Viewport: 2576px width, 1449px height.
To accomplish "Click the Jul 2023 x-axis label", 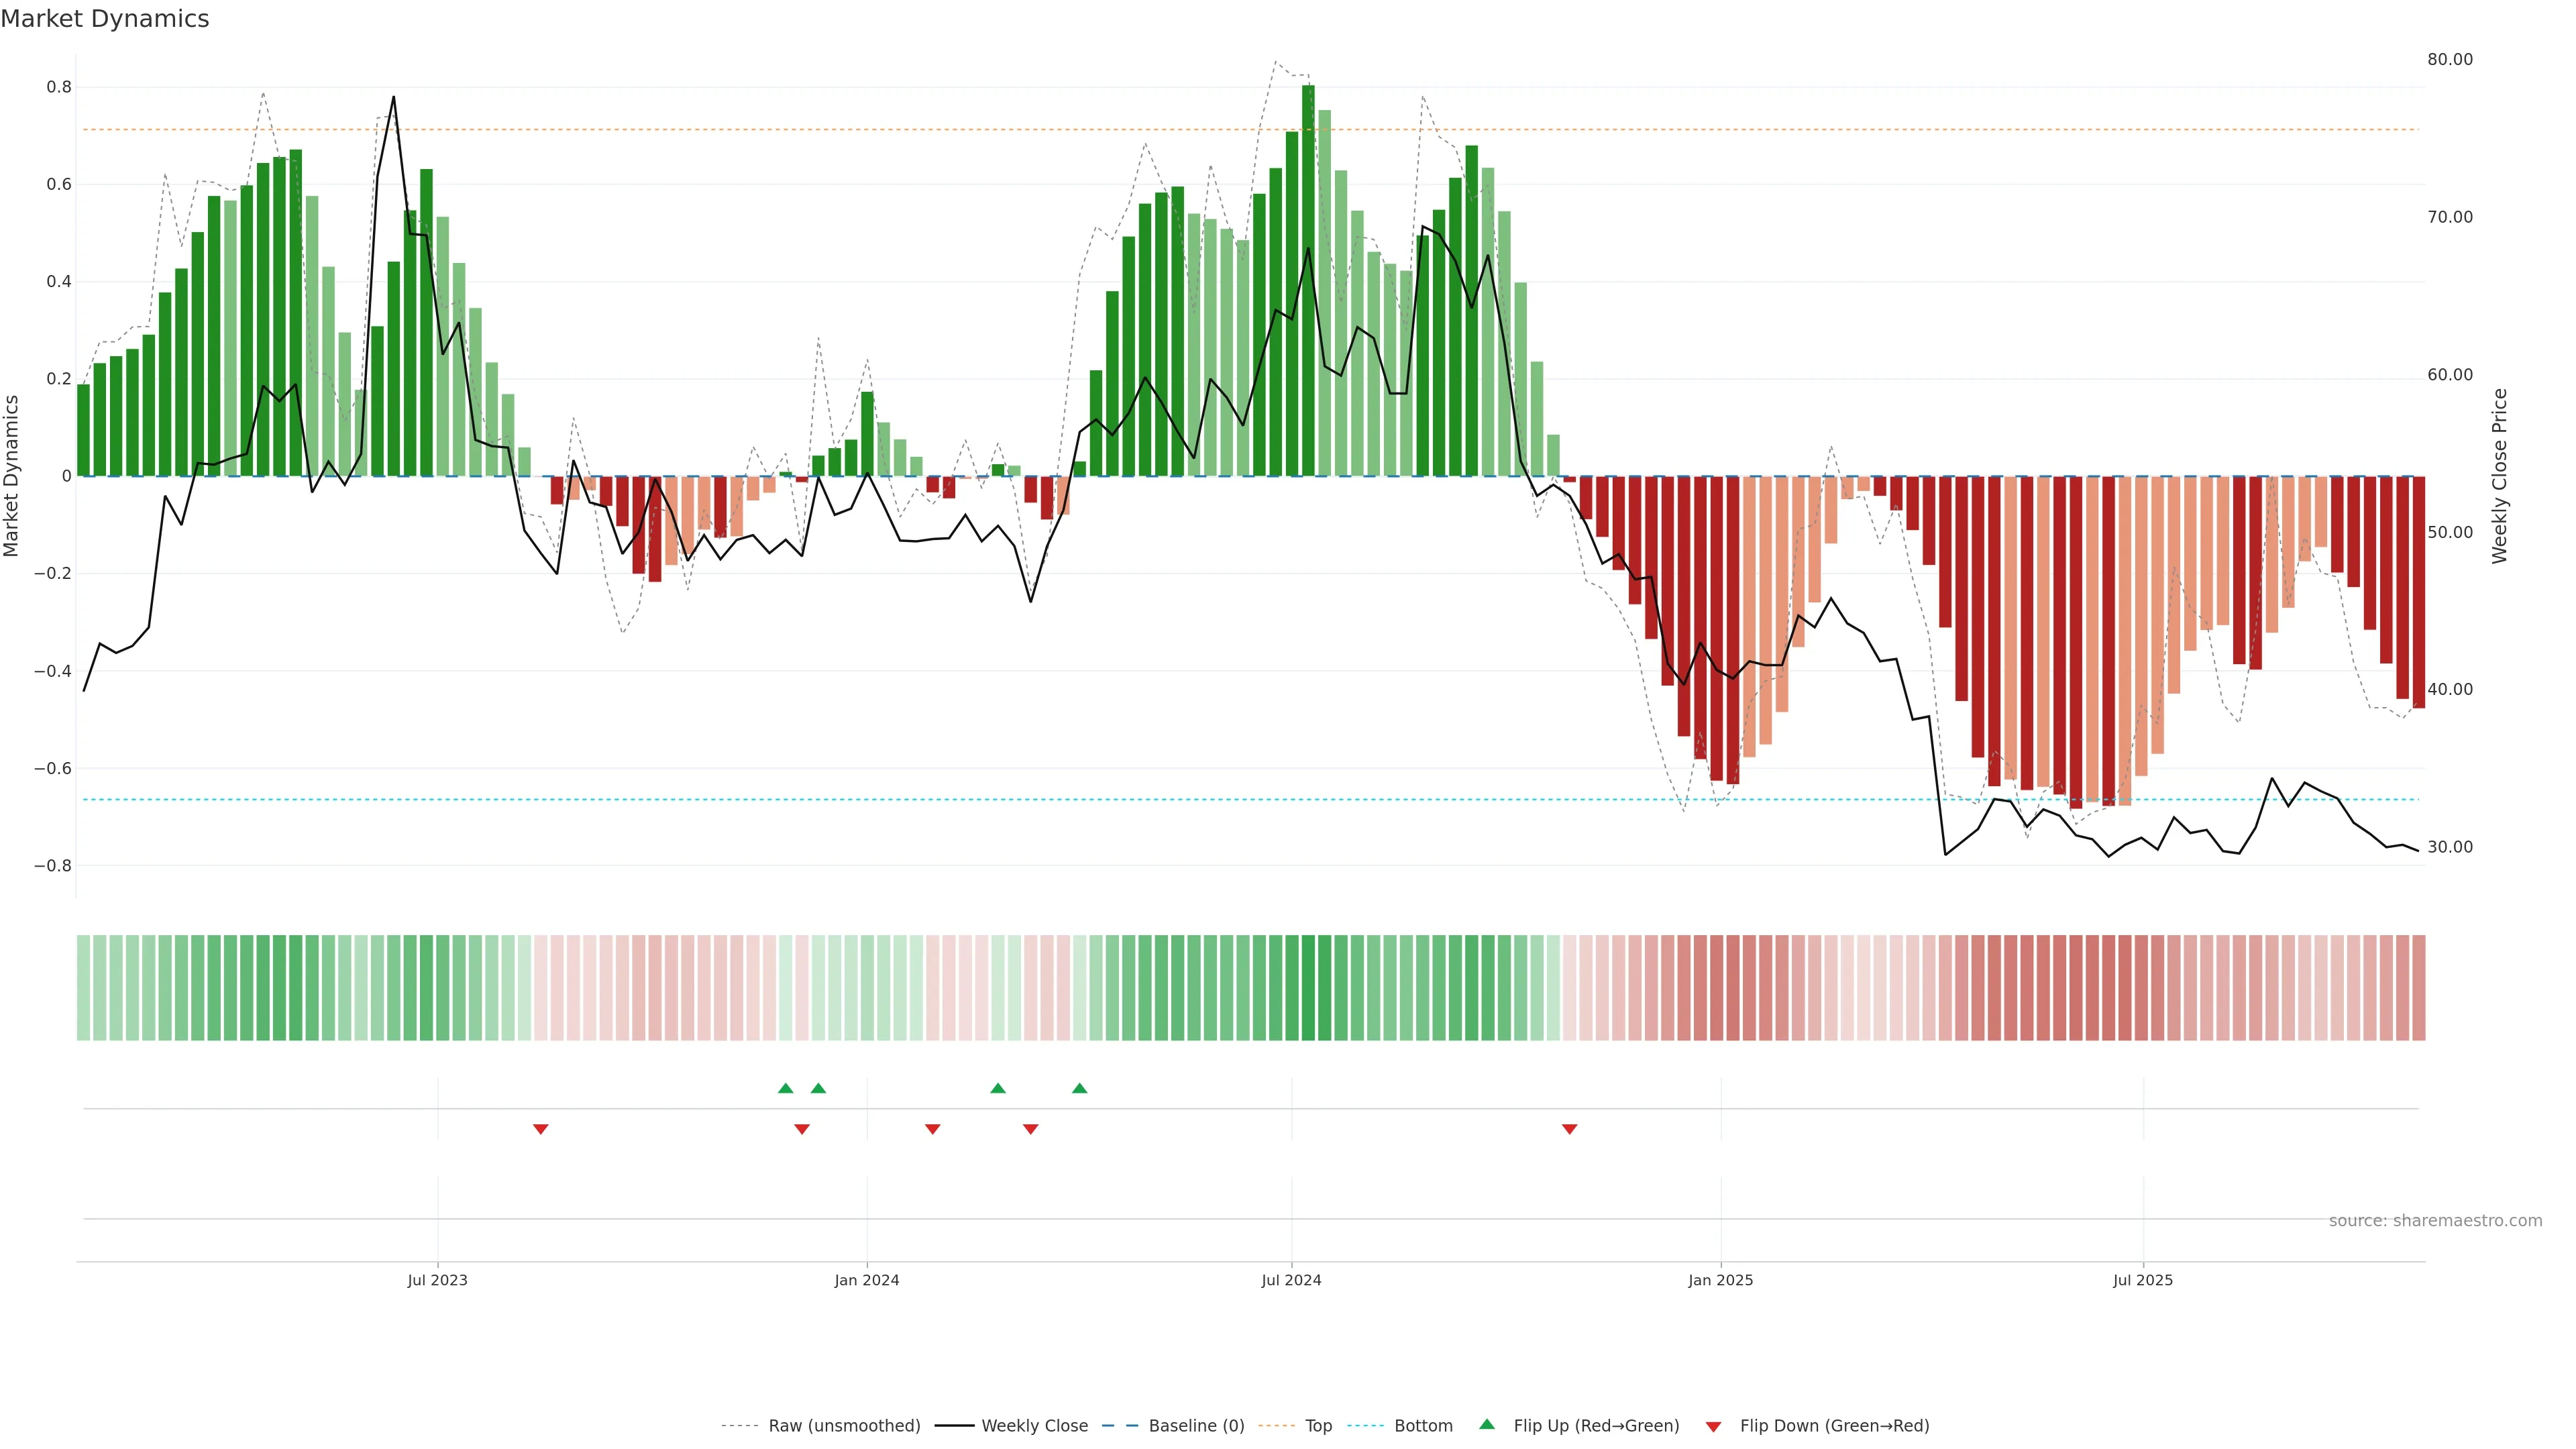I will click(437, 1280).
